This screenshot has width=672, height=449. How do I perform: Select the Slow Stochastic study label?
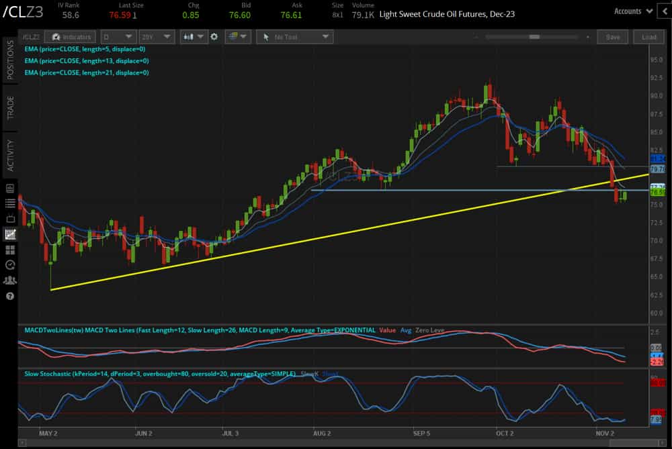coord(160,374)
